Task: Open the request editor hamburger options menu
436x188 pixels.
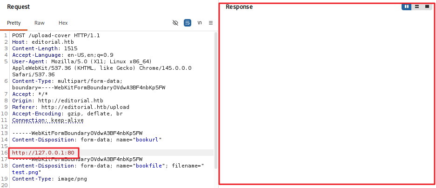Action: tap(211, 23)
